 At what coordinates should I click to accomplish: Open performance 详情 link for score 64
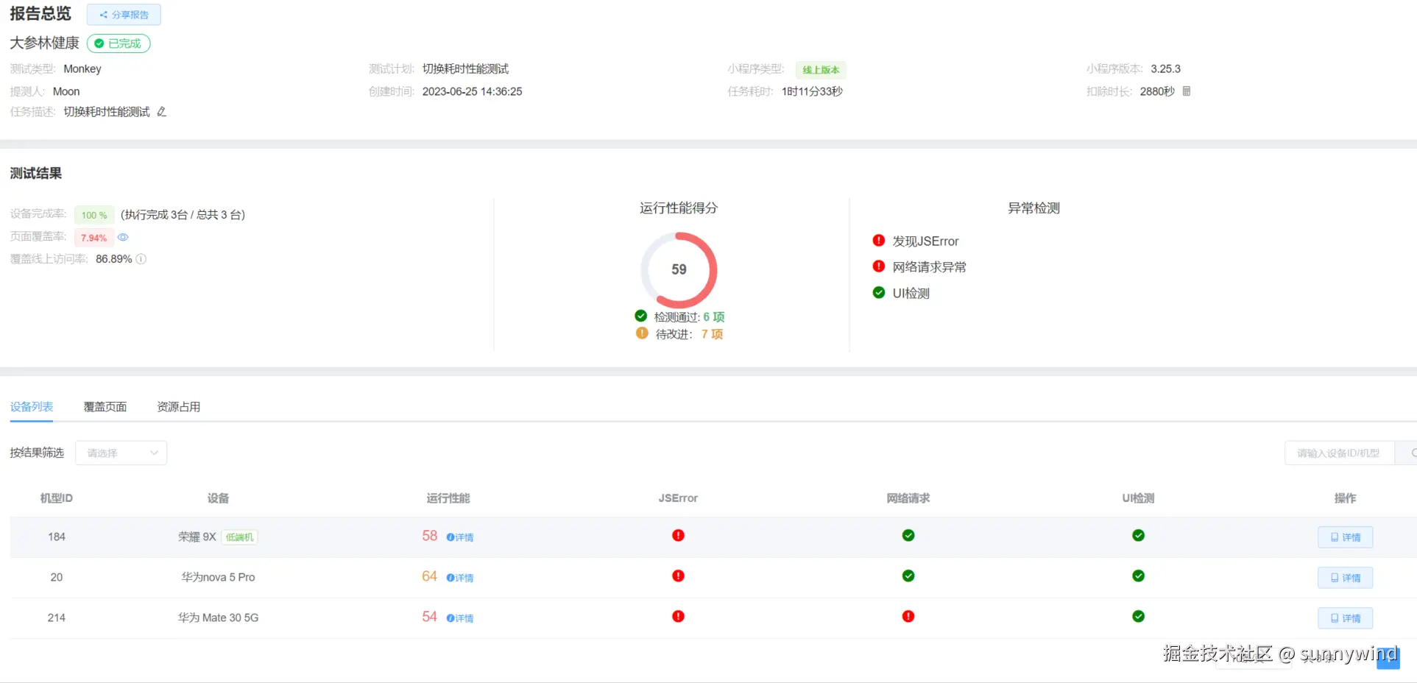[x=460, y=578]
